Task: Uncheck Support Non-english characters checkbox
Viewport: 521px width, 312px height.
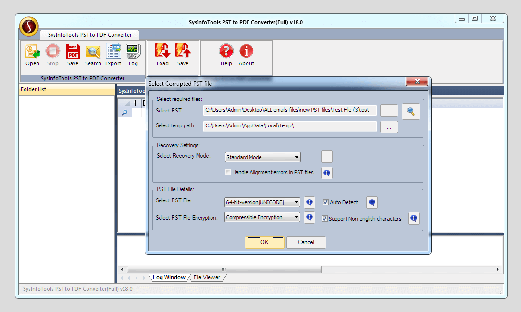Action: click(x=324, y=219)
